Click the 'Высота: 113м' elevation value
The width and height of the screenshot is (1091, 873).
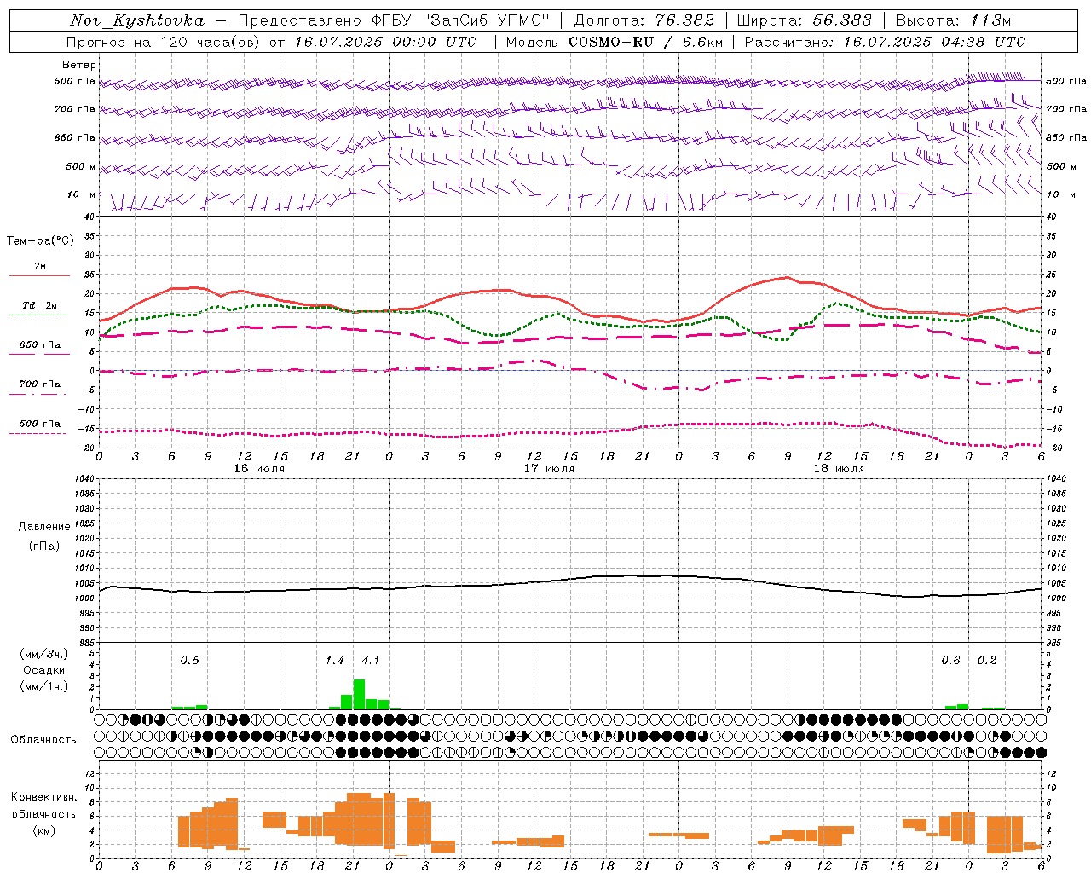pyautogui.click(x=953, y=20)
